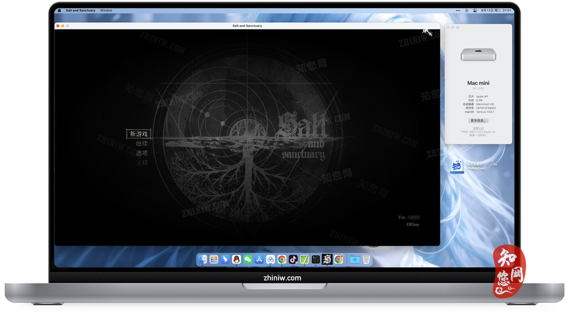Open the Chrome icon with the display badge in the Dock

(x=338, y=259)
